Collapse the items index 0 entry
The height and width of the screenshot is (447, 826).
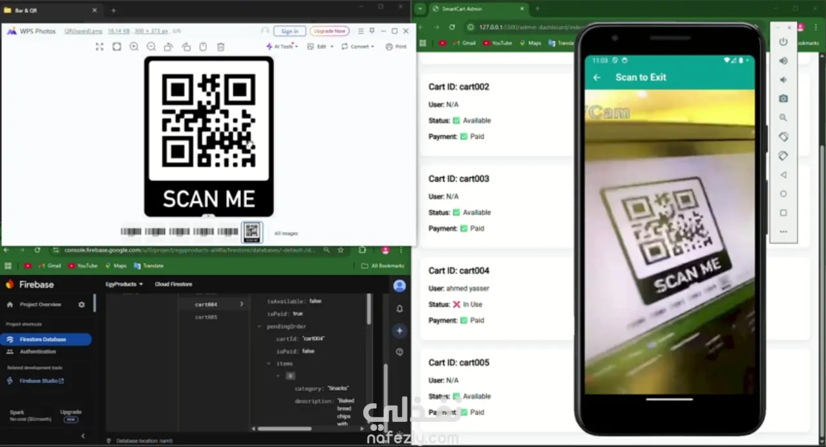click(279, 376)
